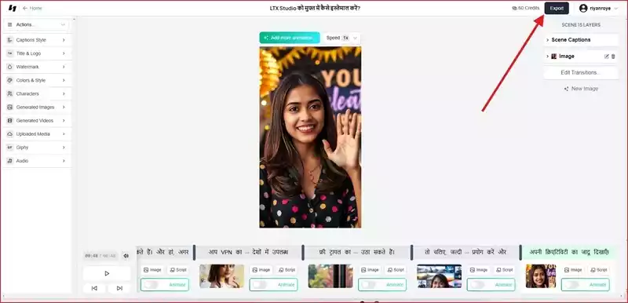Delete the Image layer with trash icon
628x303 pixels.
click(x=613, y=57)
